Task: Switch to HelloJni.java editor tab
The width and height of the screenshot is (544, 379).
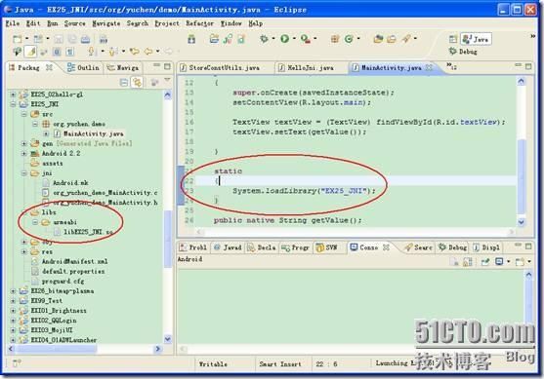Action: pos(311,68)
